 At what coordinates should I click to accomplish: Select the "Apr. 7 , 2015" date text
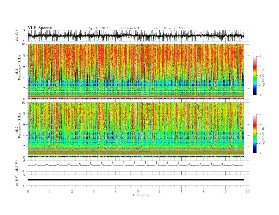point(98,28)
